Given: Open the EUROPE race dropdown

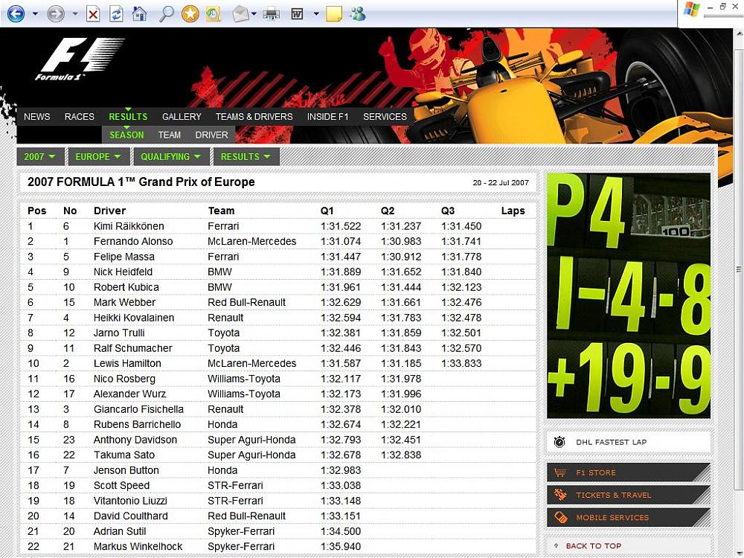Looking at the screenshot, I should click(97, 157).
